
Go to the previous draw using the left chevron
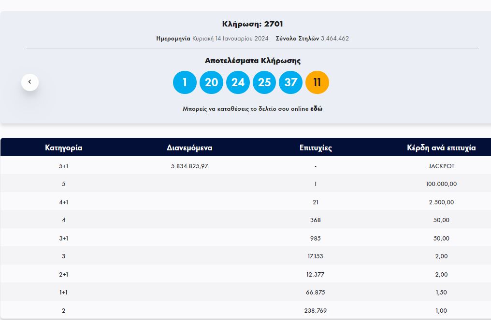pos(29,82)
